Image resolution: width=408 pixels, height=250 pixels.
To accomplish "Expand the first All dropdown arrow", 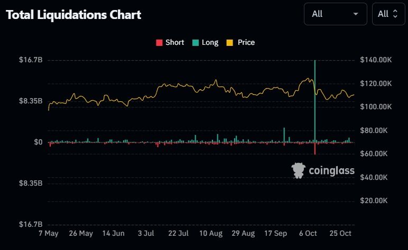I will pyautogui.click(x=356, y=14).
